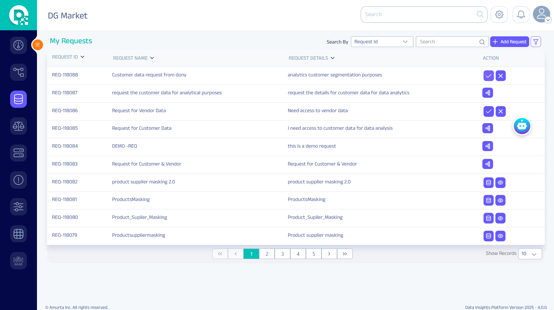Viewport: 554px width, 310px height.
Task: Open the workflow hierarchy sidebar icon
Action: coord(18,72)
